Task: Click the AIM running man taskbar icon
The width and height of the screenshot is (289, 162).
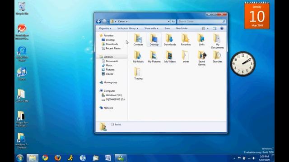Action: pos(70,158)
